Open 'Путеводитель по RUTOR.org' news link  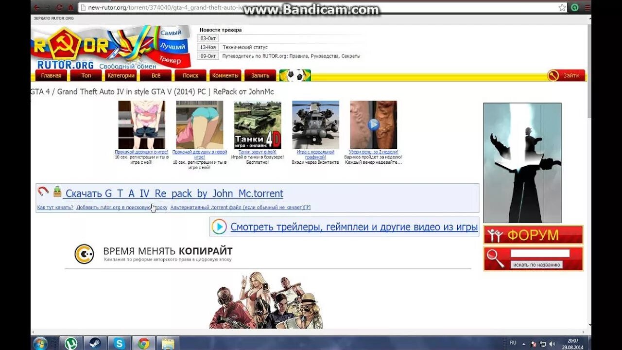[x=292, y=56]
